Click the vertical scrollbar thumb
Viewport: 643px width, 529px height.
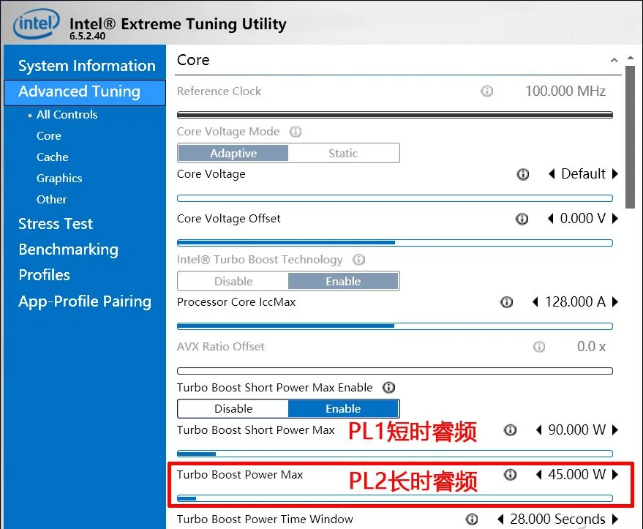point(630,138)
